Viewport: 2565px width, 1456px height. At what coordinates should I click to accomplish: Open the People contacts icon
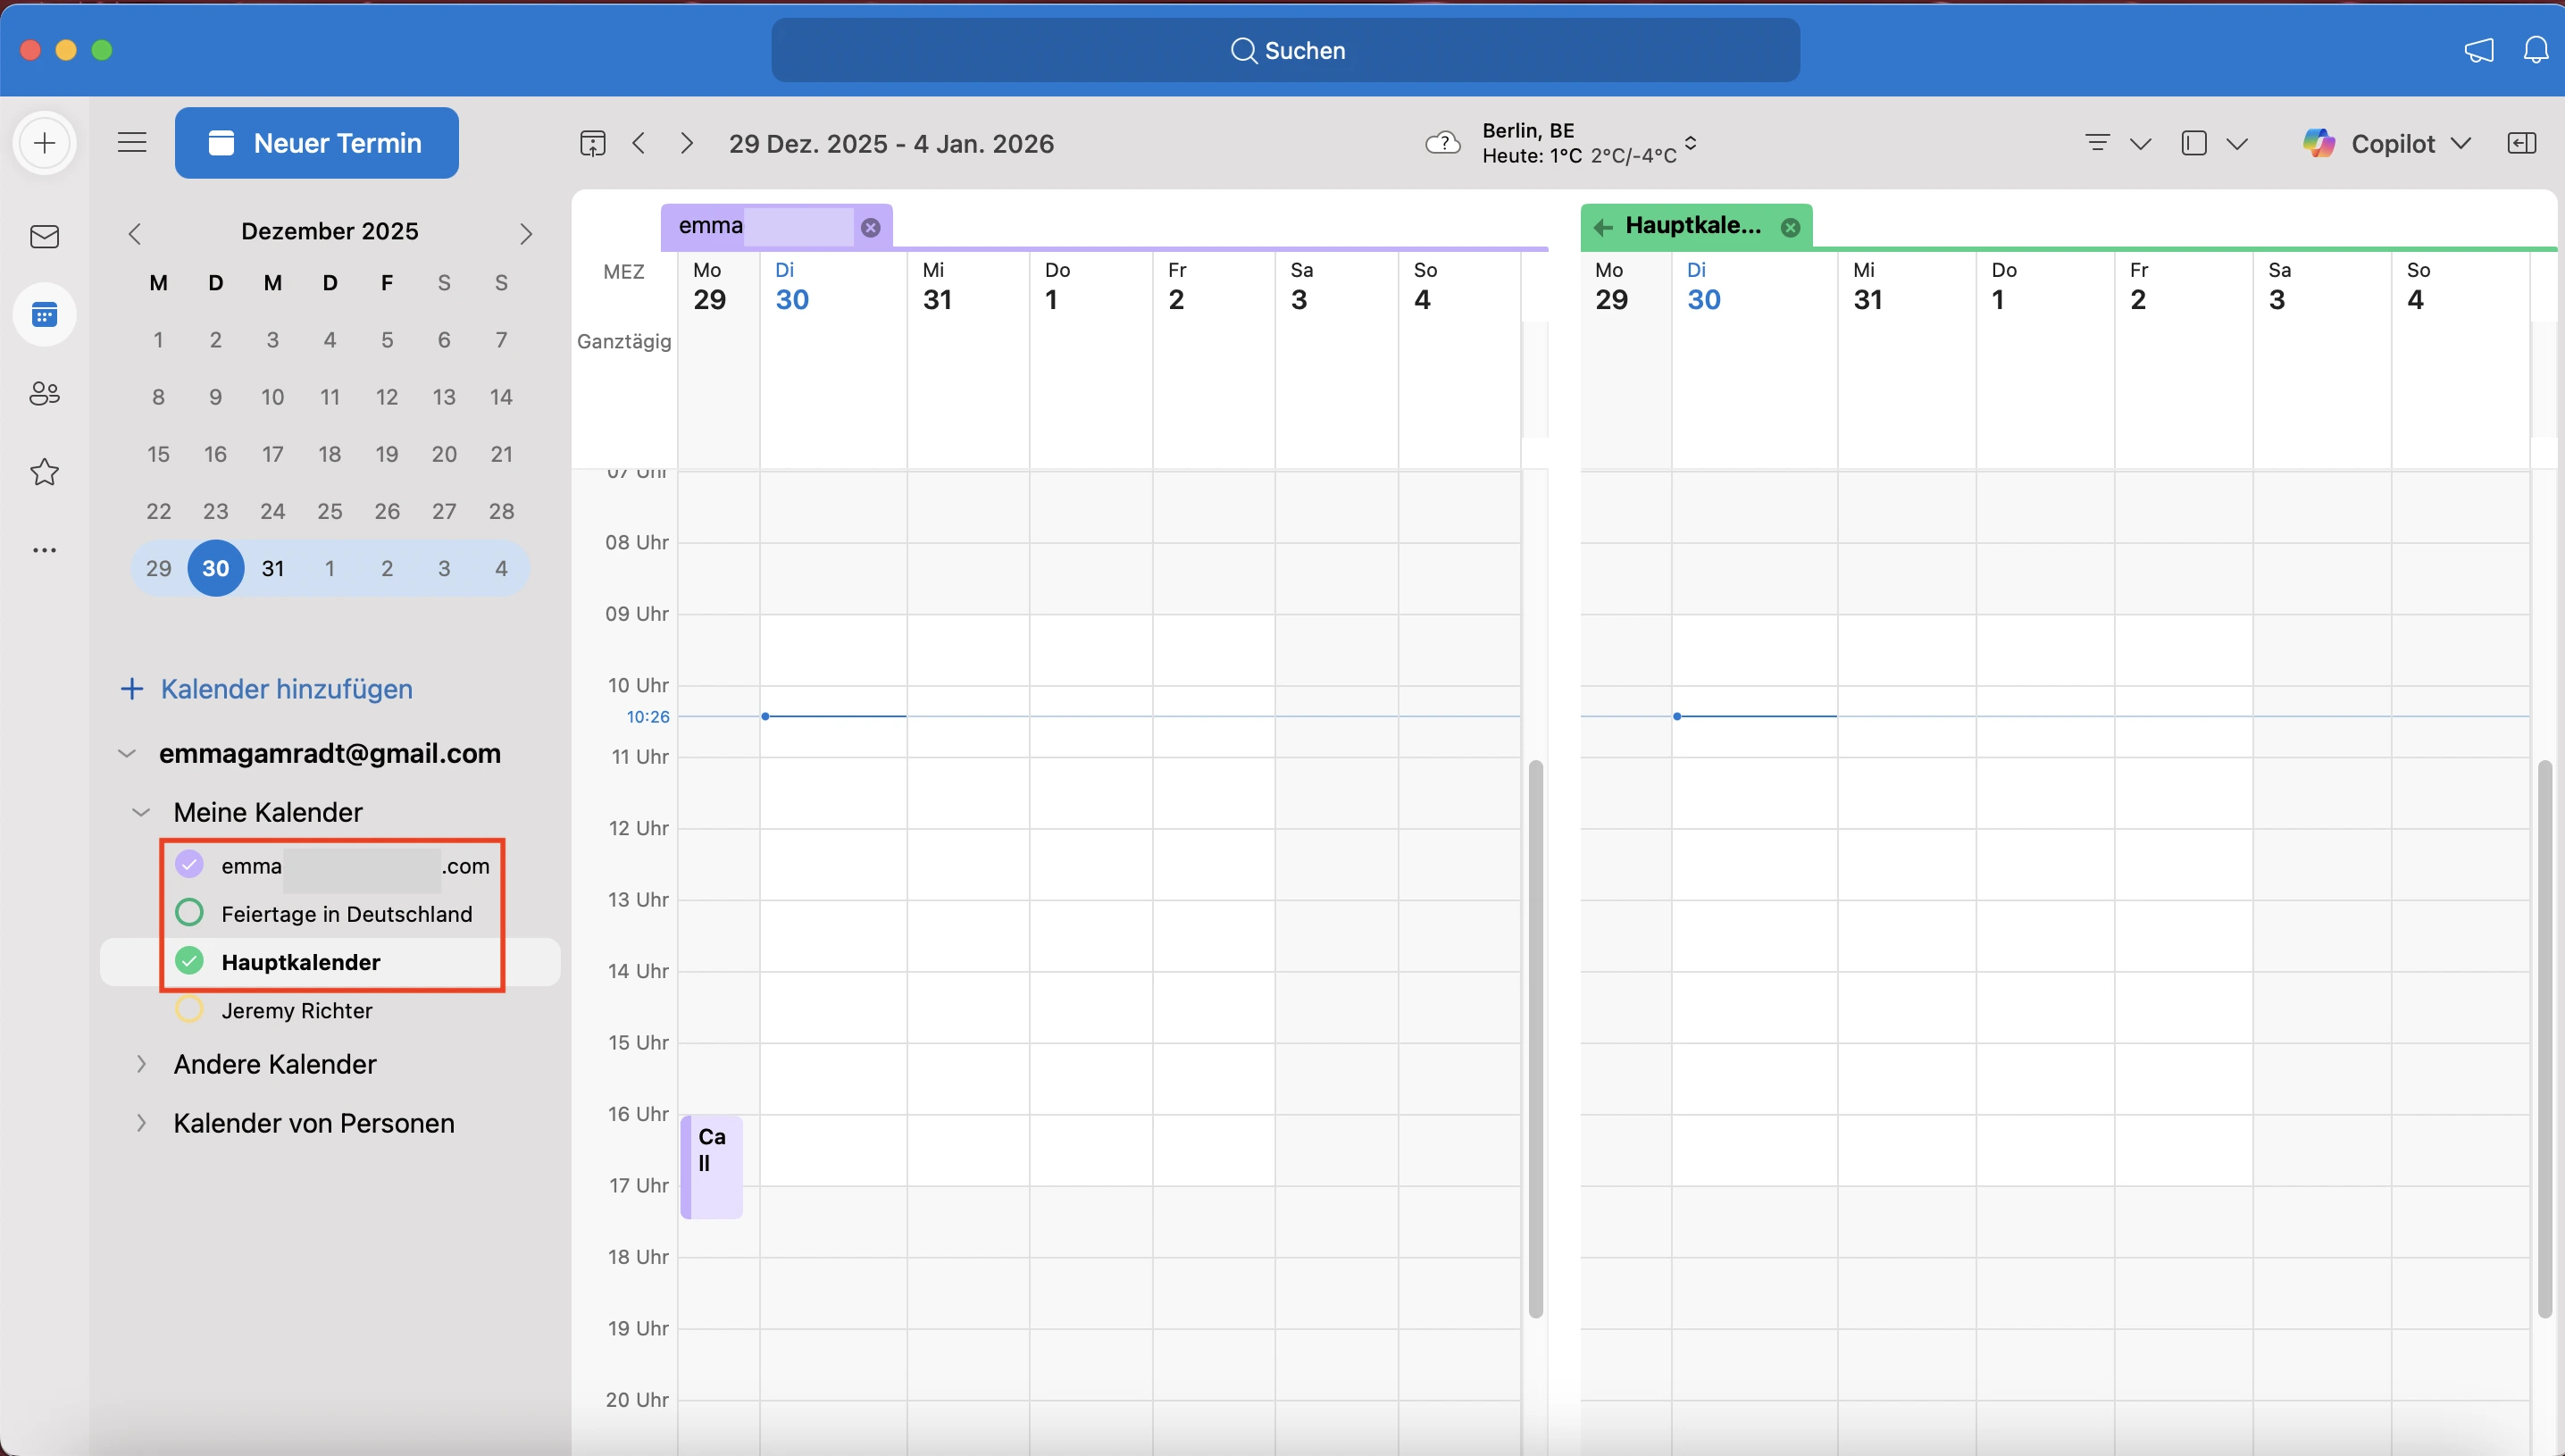coord(44,393)
